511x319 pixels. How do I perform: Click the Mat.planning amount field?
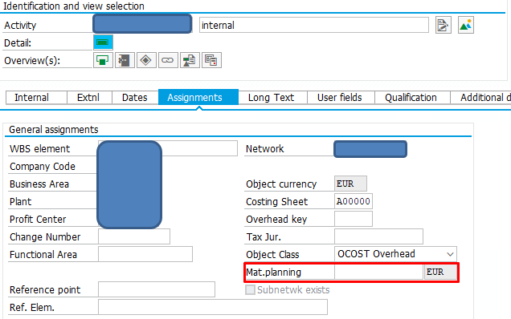tap(378, 272)
